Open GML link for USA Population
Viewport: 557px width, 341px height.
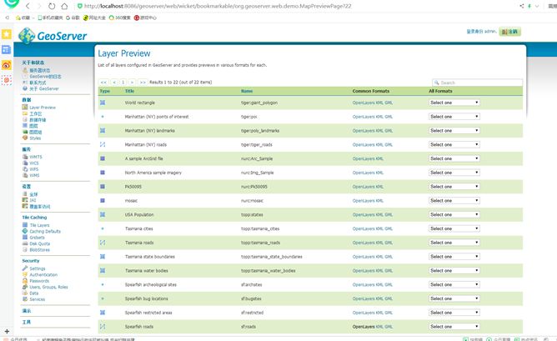tap(389, 214)
